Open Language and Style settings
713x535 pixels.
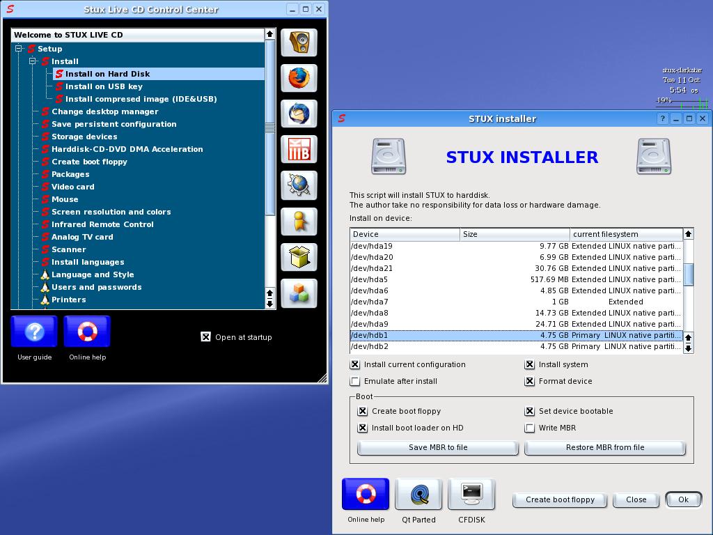(93, 274)
